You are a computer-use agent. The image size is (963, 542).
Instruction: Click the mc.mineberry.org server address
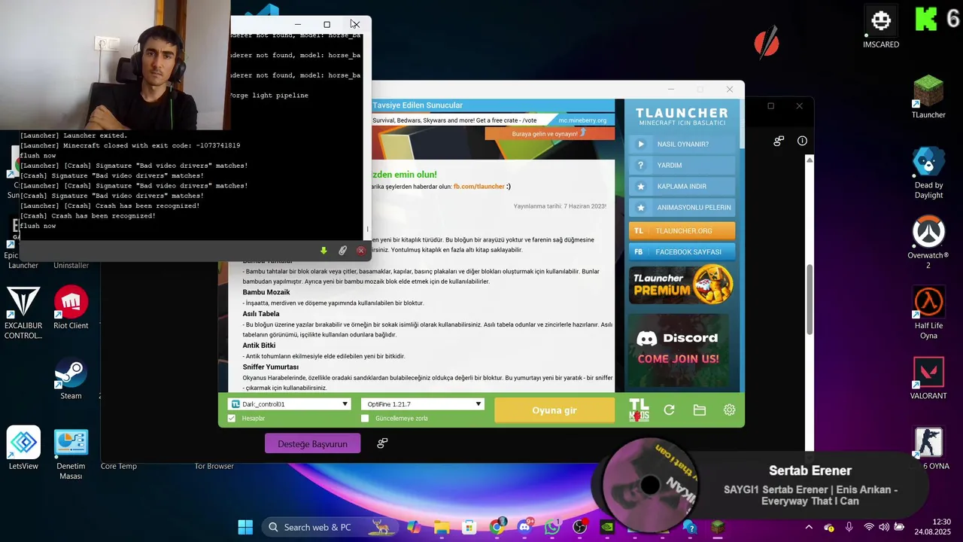click(582, 120)
